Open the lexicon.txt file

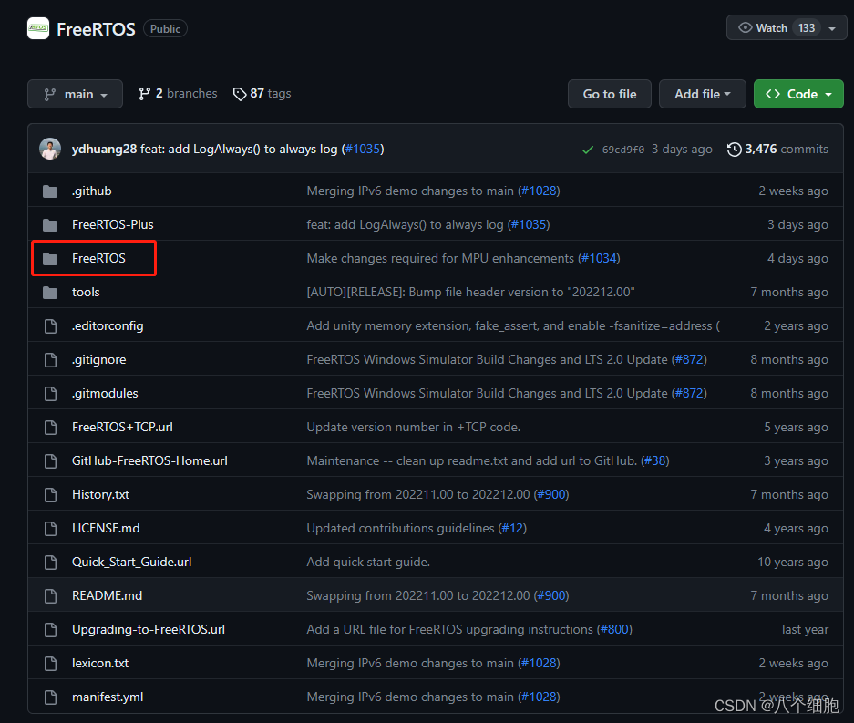[100, 664]
